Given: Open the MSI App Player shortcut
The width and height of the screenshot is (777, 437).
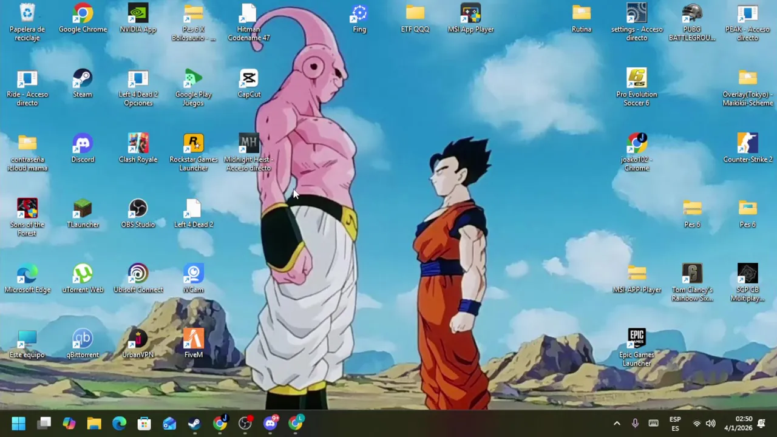Looking at the screenshot, I should click(470, 18).
